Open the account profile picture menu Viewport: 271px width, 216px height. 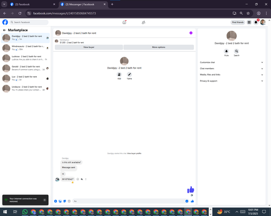click(263, 22)
